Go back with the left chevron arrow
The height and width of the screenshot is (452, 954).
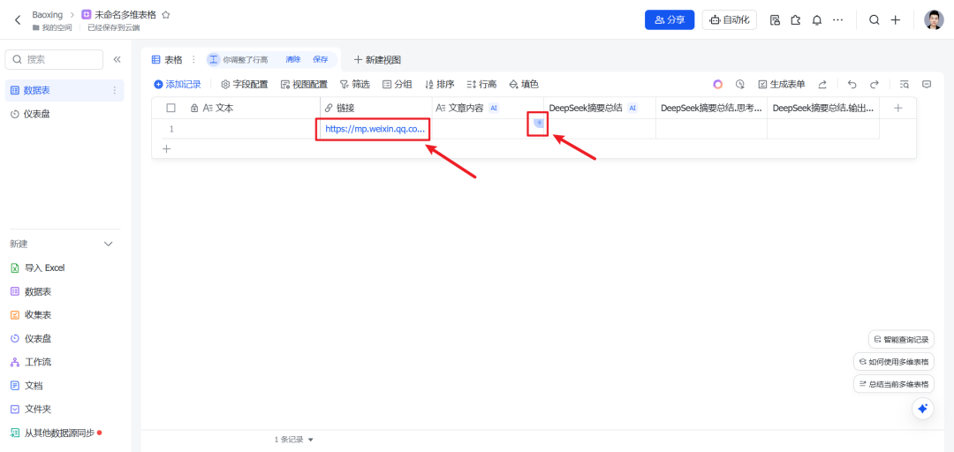pyautogui.click(x=18, y=20)
